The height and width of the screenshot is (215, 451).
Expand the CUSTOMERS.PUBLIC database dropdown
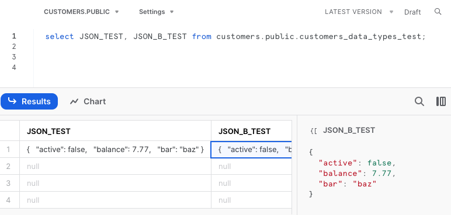pos(81,12)
